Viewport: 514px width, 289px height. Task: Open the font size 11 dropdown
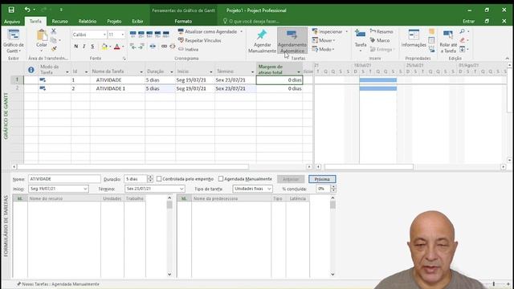click(123, 35)
